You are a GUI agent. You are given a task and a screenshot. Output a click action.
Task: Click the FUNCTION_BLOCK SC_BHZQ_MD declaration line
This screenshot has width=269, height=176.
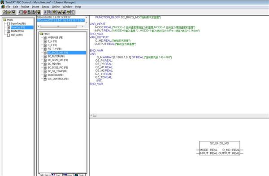128,18
